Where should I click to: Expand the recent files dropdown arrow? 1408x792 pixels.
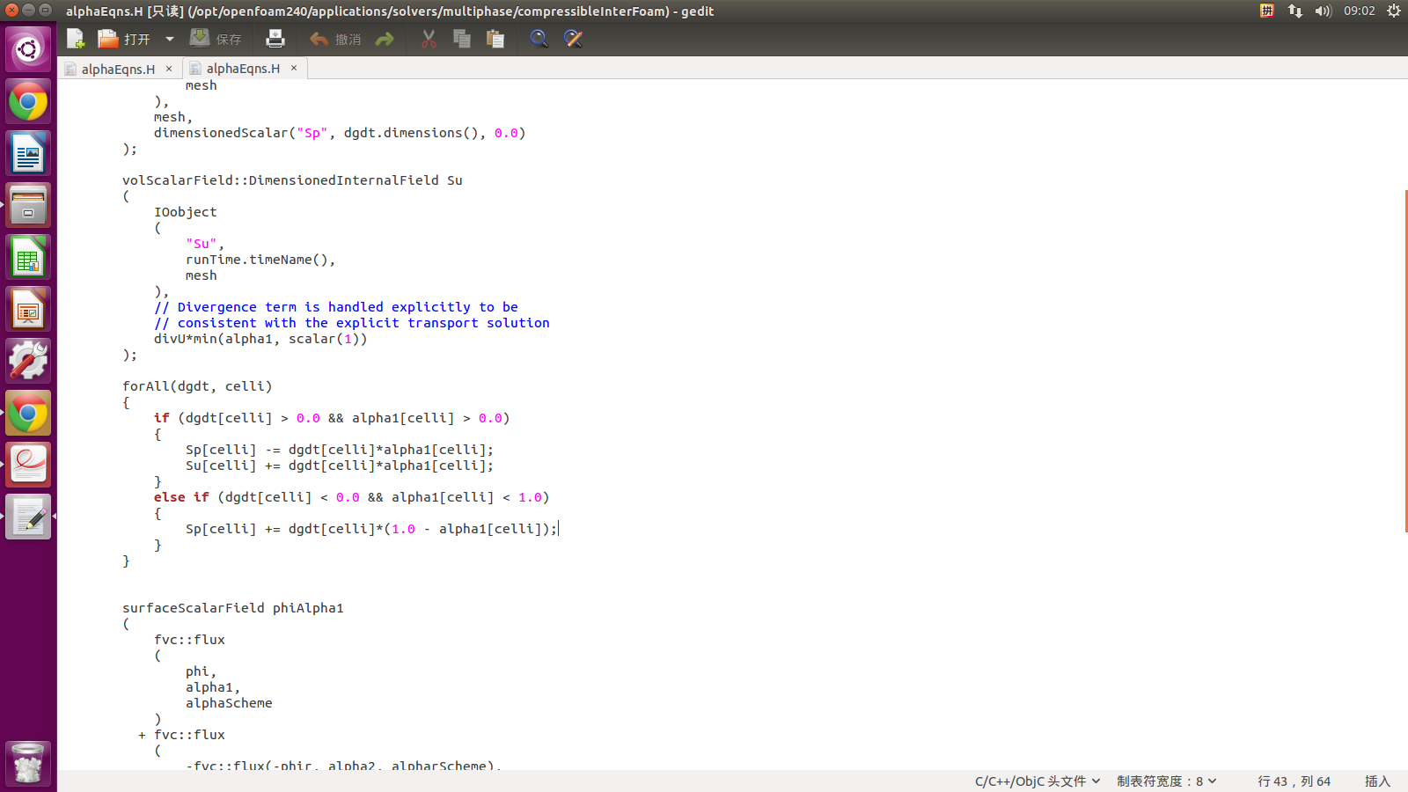(170, 39)
